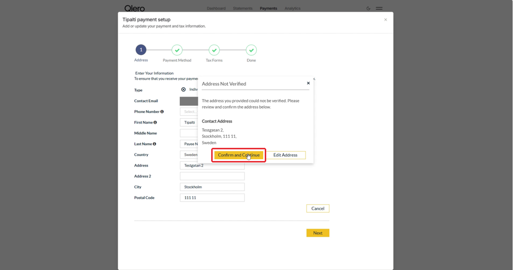Image resolution: width=514 pixels, height=270 pixels.
Task: Click Payment Method step checkmark
Action: 177,50
